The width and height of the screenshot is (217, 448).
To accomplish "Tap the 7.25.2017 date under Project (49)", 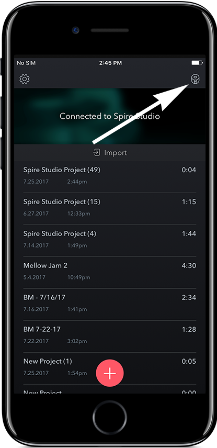I will (x=36, y=182).
